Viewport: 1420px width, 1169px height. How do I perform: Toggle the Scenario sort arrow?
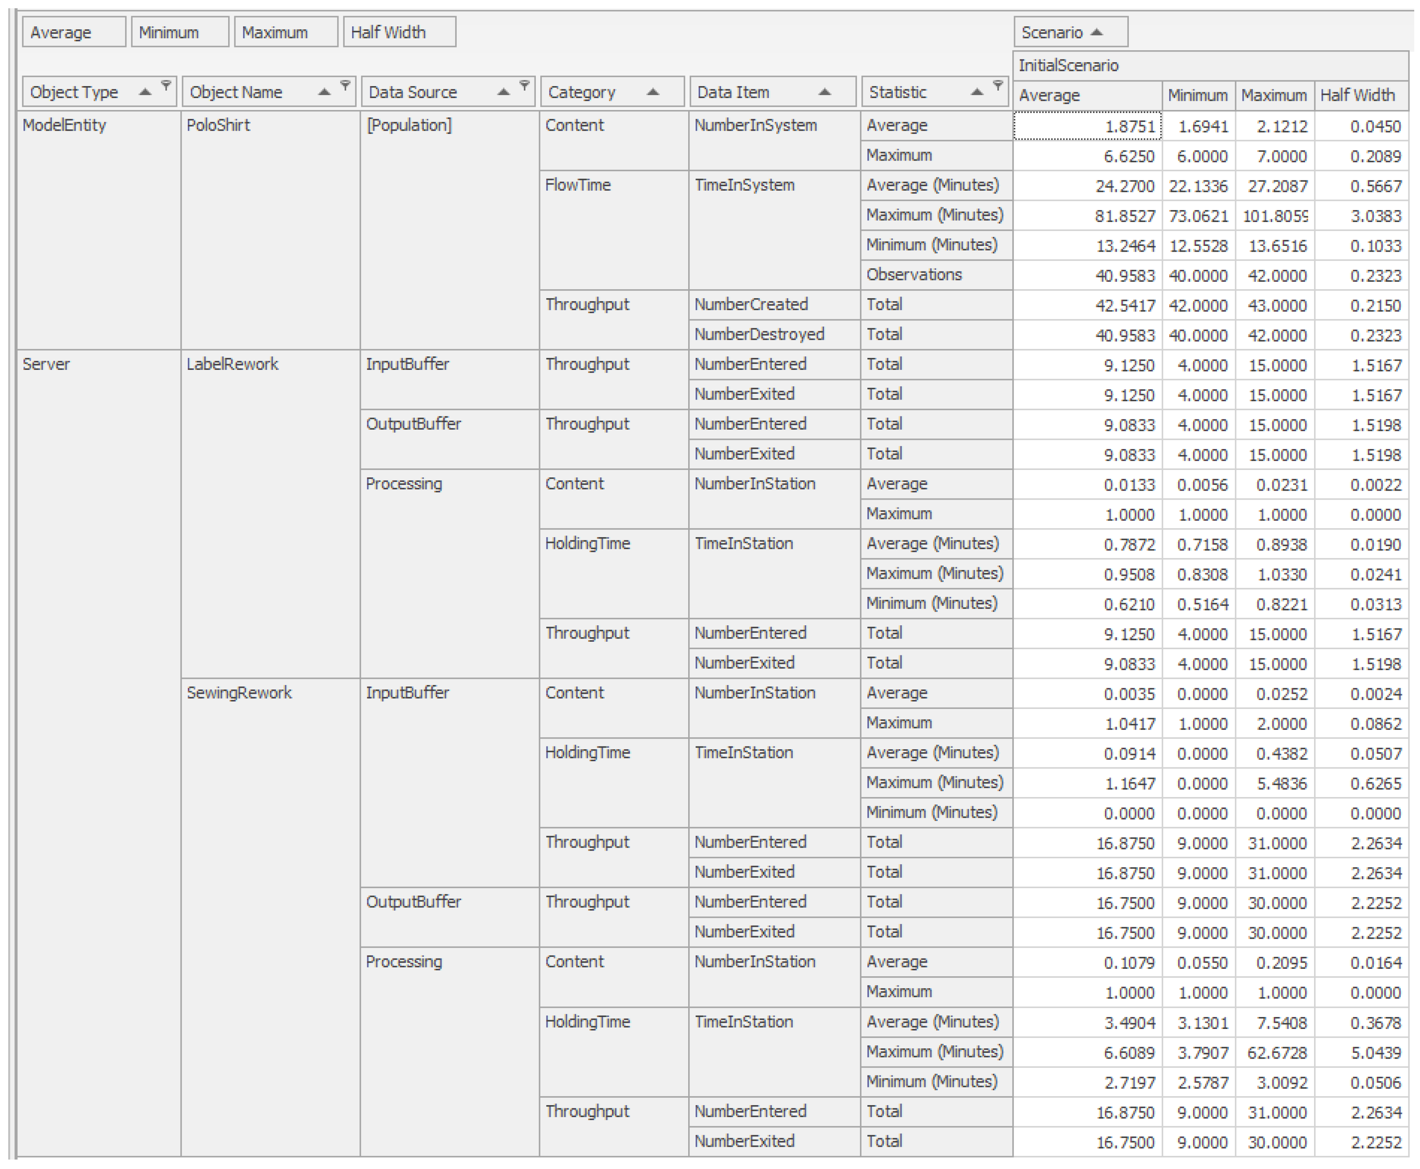[x=1096, y=32]
